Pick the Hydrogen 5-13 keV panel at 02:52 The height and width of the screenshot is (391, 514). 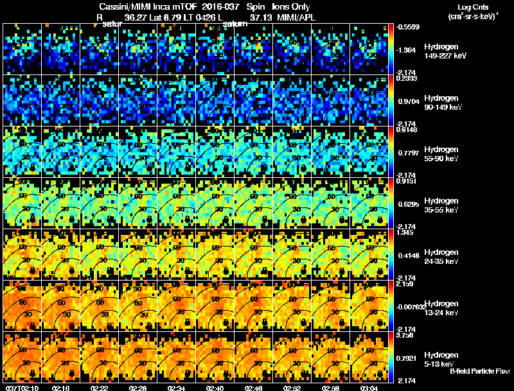292,358
